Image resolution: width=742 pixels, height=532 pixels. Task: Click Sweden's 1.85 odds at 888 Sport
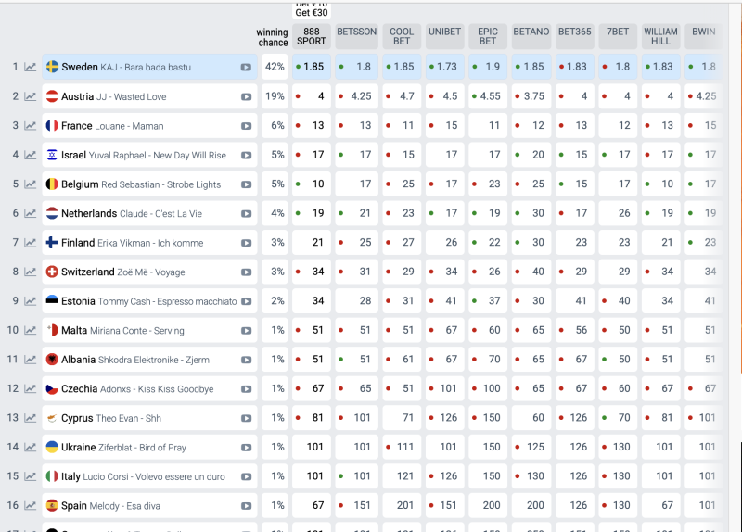point(312,67)
